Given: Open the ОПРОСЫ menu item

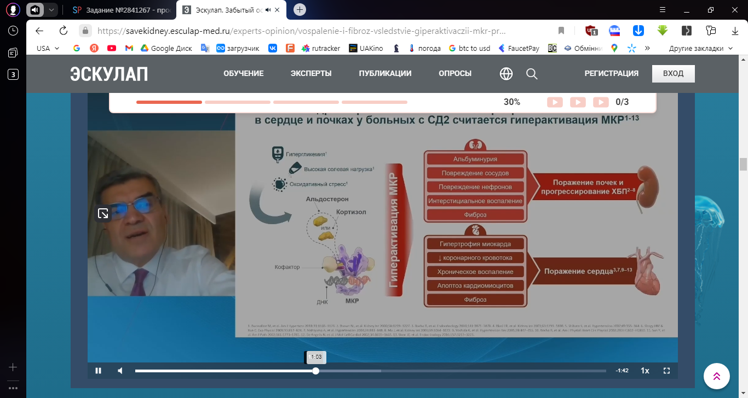Looking at the screenshot, I should coord(455,74).
